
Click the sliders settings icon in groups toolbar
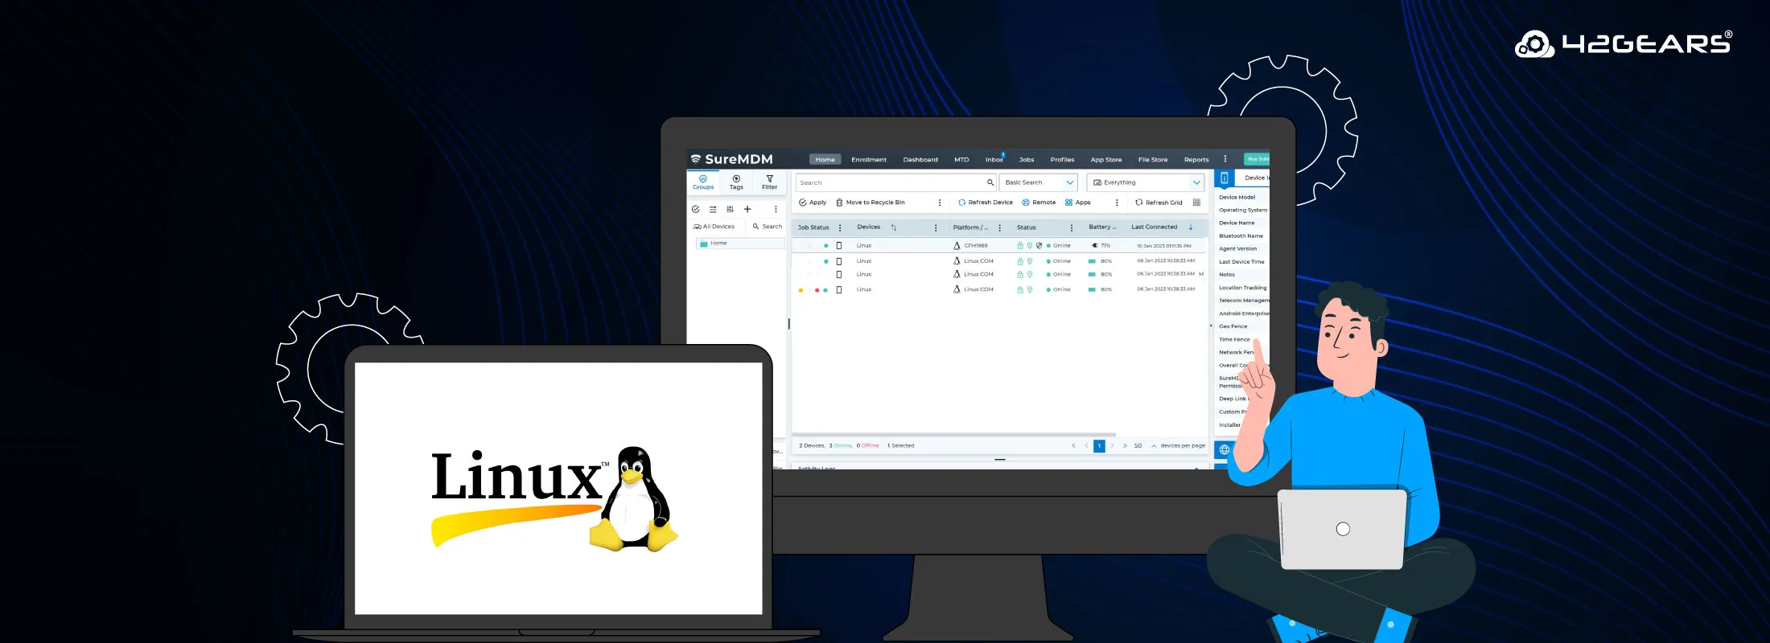click(x=730, y=209)
